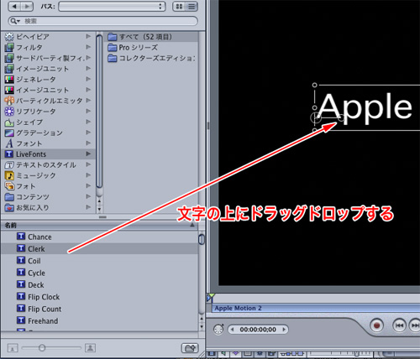Open イメージユニット listed directly under ジェネレータ
The height and width of the screenshot is (359, 420).
click(x=42, y=90)
